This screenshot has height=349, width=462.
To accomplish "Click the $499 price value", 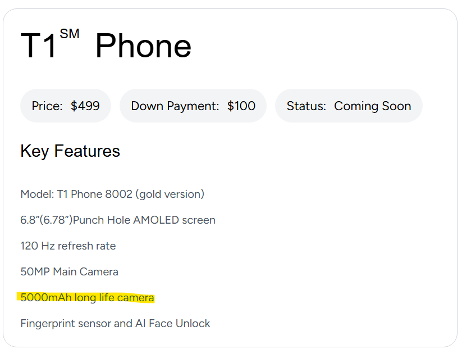I will tap(85, 106).
